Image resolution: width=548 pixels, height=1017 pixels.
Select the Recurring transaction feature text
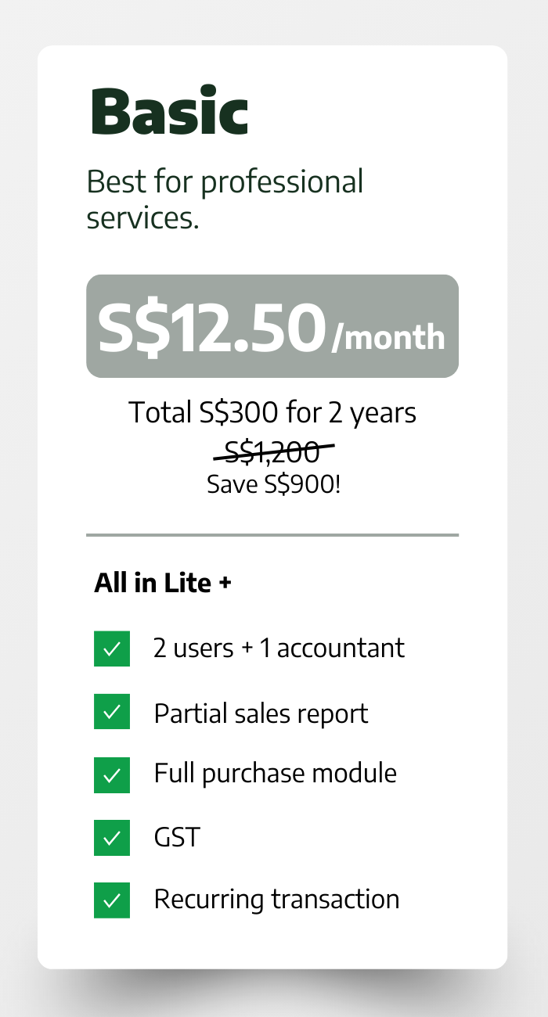tap(276, 900)
